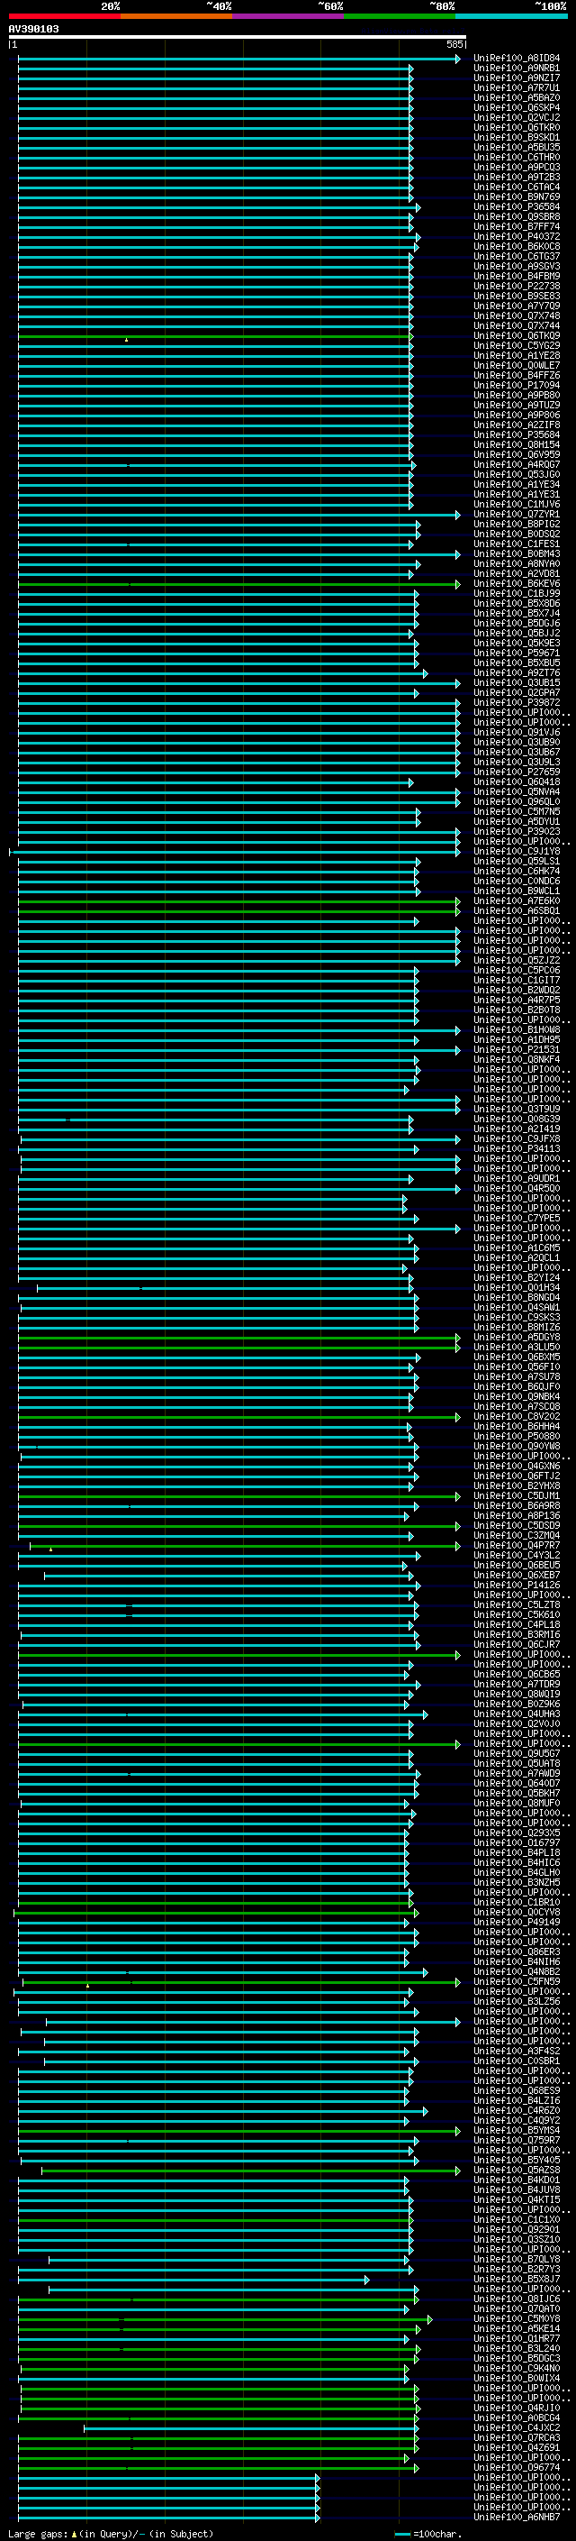Image resolution: width=576 pixels, height=2541 pixels.
Task: Click the cyan ~100% identity legend segment
Action: (x=511, y=16)
